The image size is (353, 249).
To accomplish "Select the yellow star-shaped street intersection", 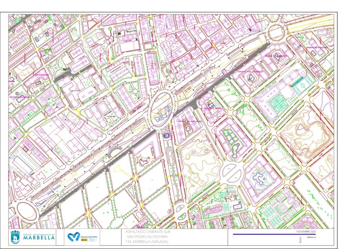I will tap(88, 213).
